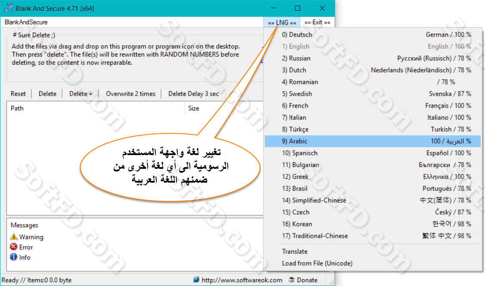Viewport: 485px width, 286px height.
Task: Choose Bulgarian language entry
Action: (373, 165)
